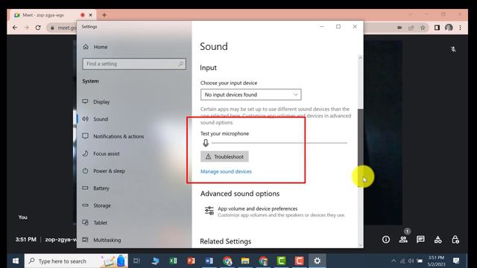Select Sound in Settings sidebar
The height and width of the screenshot is (268, 477).
[95, 119]
